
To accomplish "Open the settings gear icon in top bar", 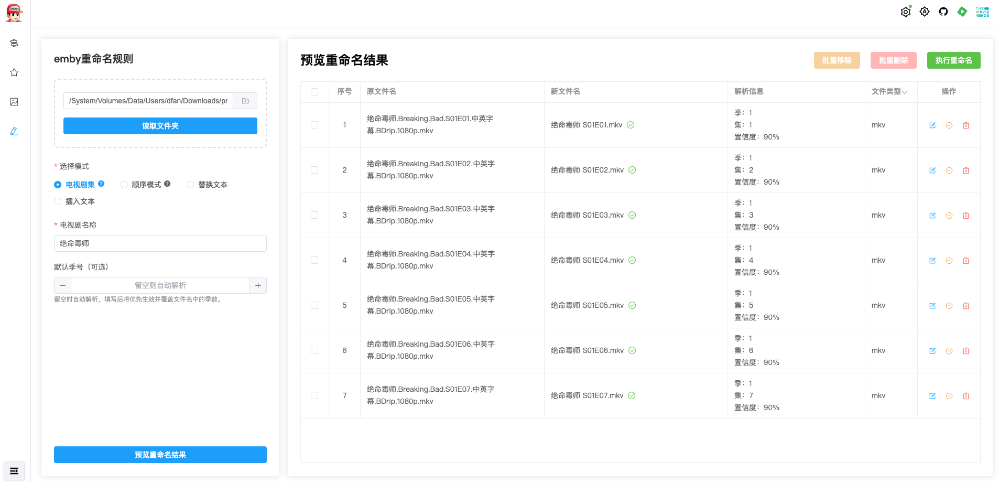I will pyautogui.click(x=906, y=12).
